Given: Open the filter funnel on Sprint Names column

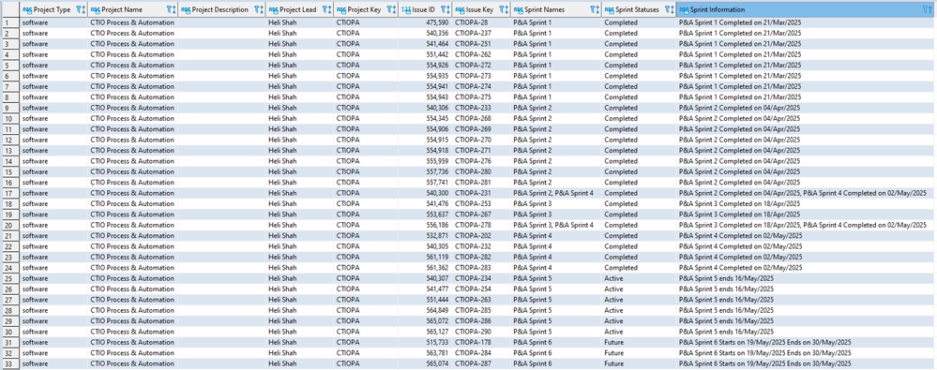Looking at the screenshot, I should pos(592,9).
